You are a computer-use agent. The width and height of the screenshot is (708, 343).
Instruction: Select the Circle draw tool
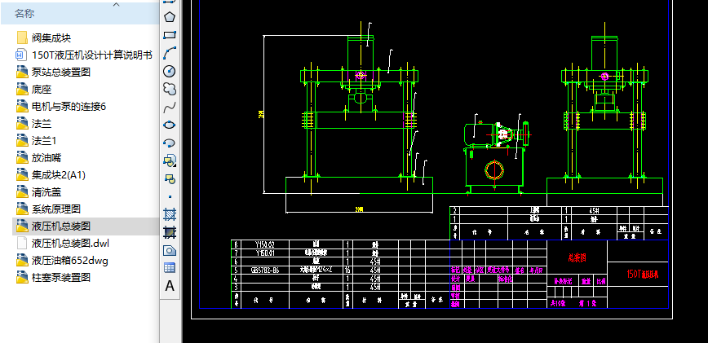170,71
